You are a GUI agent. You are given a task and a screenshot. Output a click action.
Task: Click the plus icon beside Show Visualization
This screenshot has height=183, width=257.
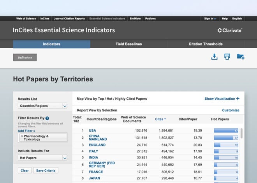pyautogui.click(x=238, y=99)
